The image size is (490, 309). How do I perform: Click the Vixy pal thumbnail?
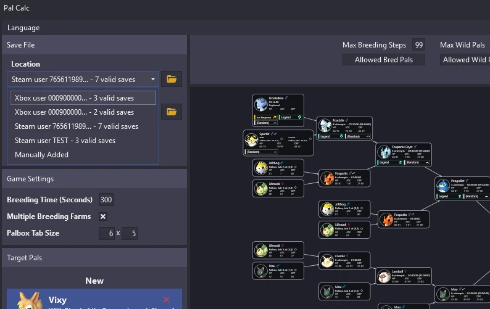(x=29, y=300)
